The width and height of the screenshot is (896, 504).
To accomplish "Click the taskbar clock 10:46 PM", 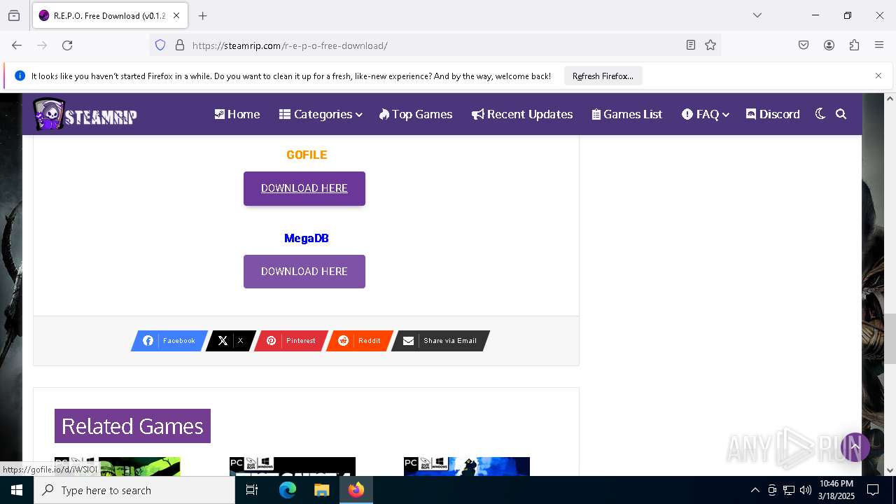I will click(836, 490).
